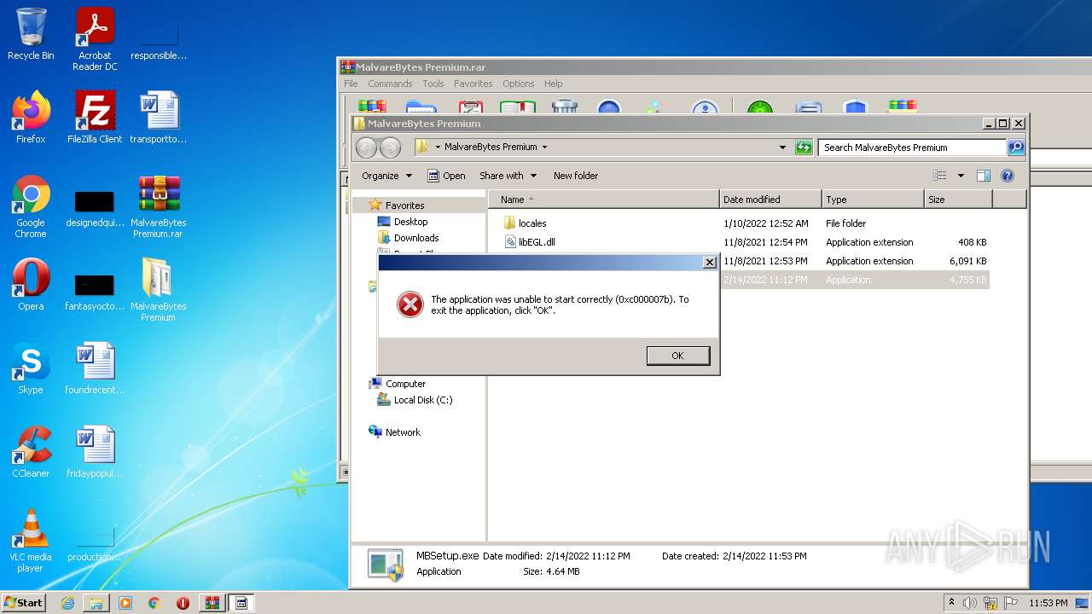Open the Organize dropdown menu

click(386, 176)
